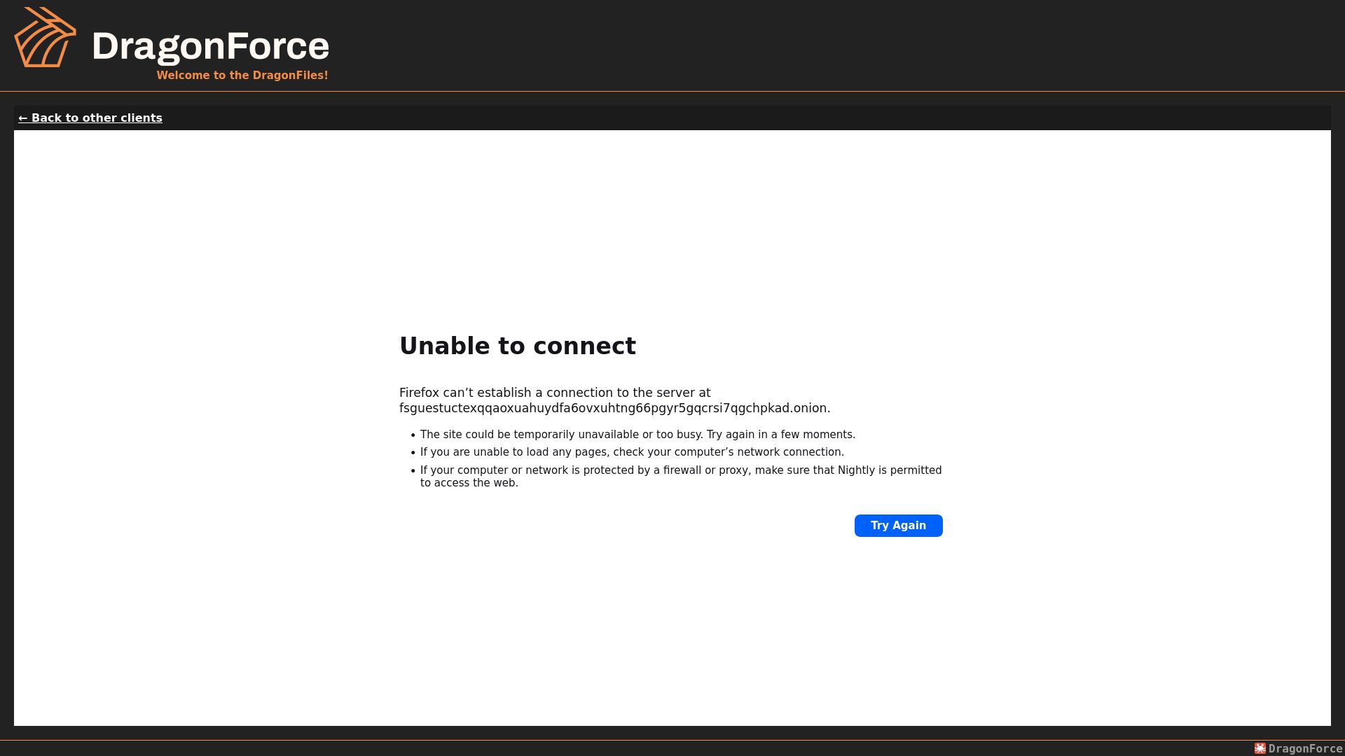Viewport: 1345px width, 756px height.
Task: Click the 'firewall or proxy' bullet text
Action: tap(681, 477)
